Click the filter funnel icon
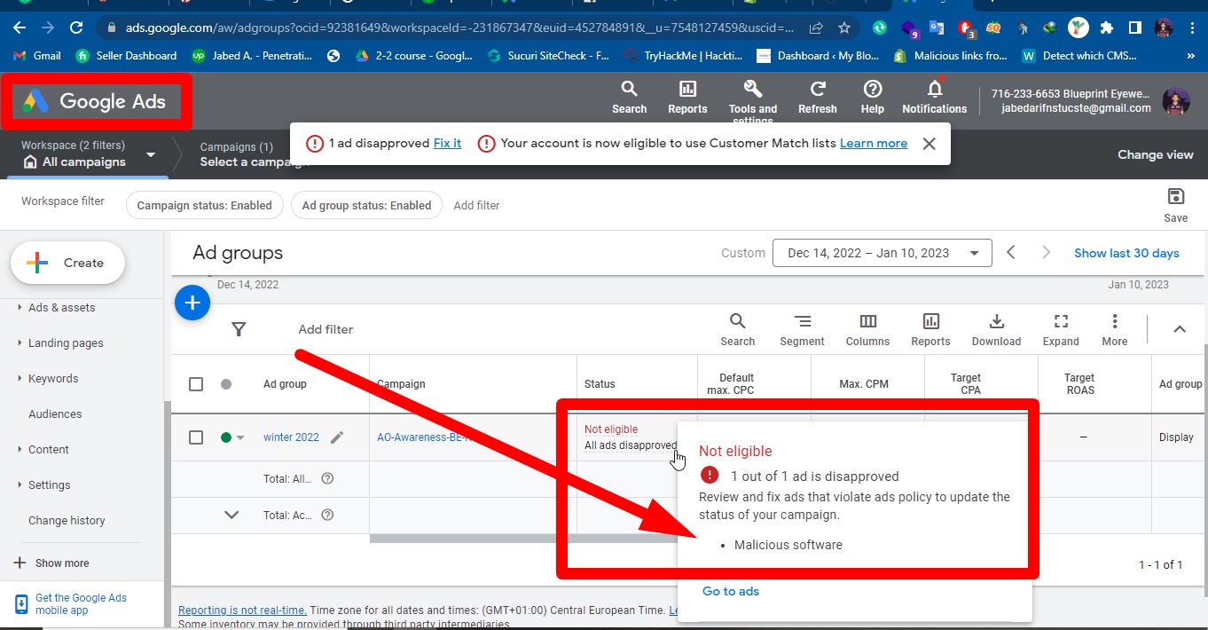 pyautogui.click(x=239, y=329)
